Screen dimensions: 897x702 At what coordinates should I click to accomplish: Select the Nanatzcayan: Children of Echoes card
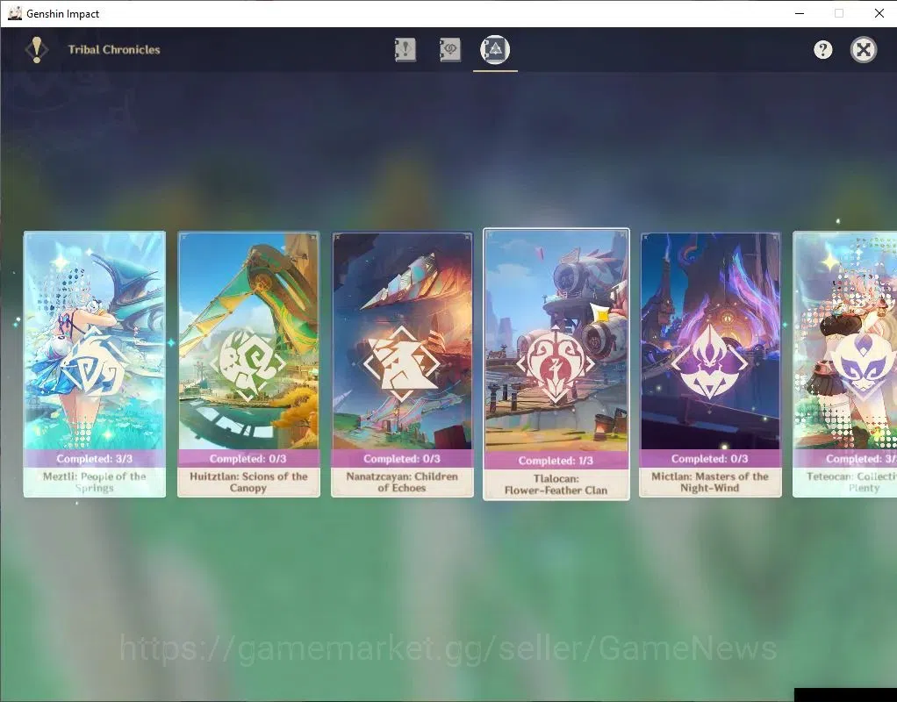tap(402, 364)
